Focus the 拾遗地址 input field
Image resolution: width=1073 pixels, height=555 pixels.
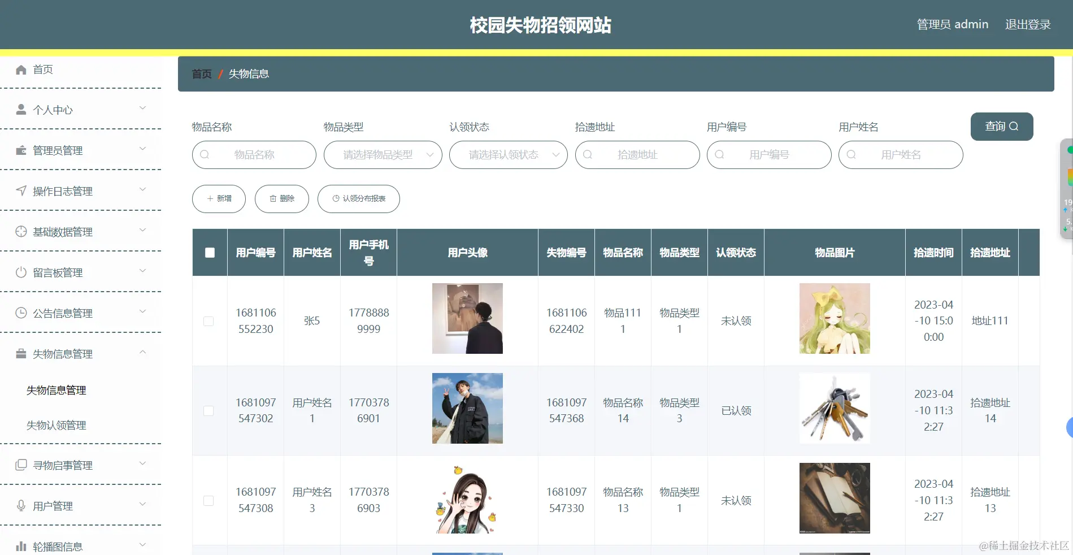637,155
